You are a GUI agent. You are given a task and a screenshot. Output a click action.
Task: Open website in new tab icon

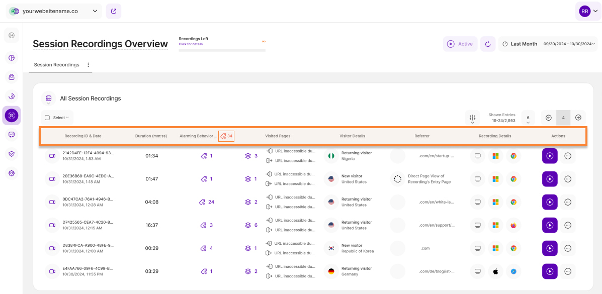click(113, 11)
